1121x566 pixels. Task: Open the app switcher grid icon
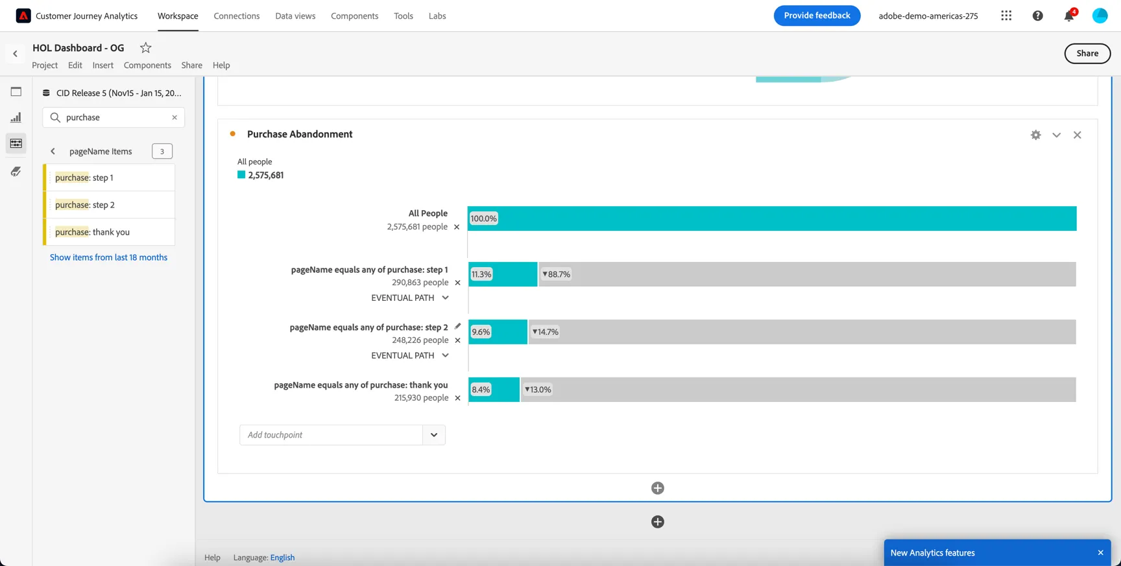(1006, 16)
